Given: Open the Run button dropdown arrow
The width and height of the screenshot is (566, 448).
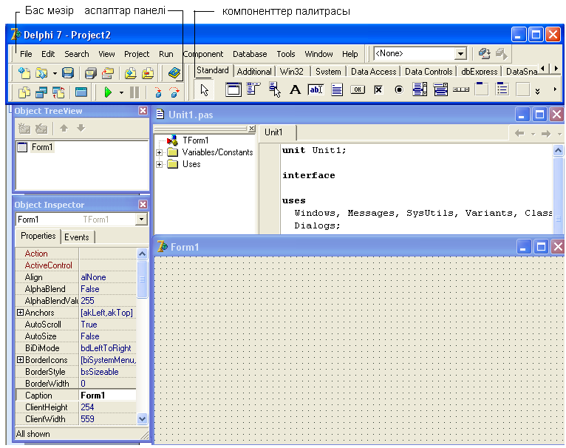Looking at the screenshot, I should pos(121,93).
